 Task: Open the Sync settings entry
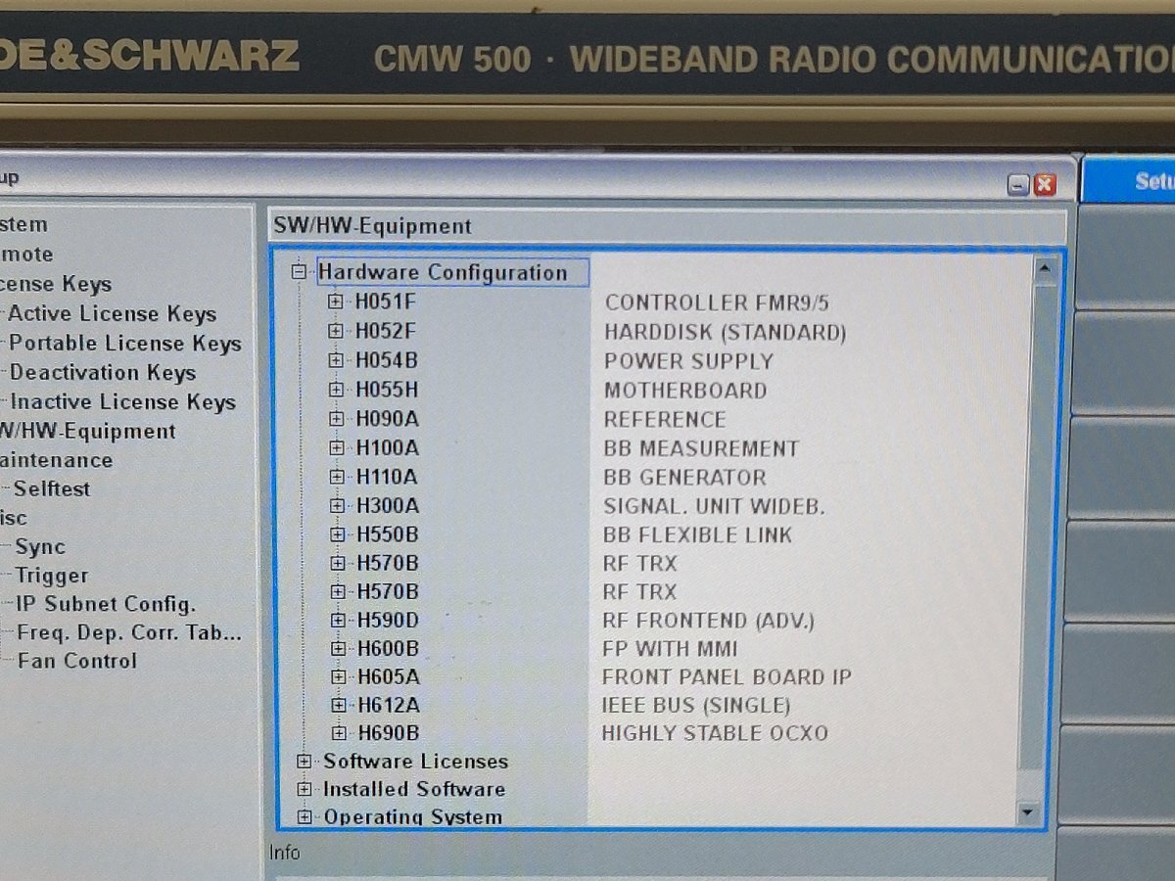click(x=39, y=546)
